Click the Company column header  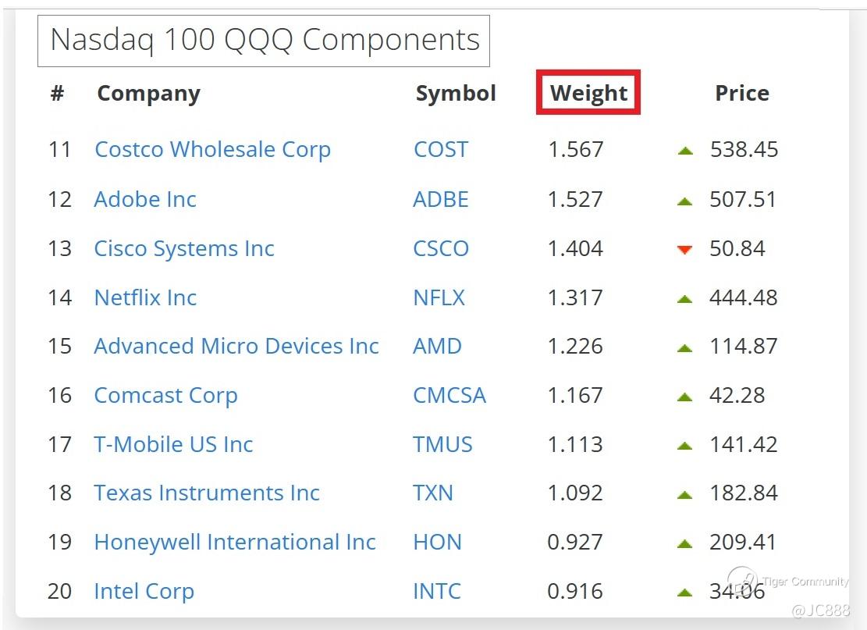148,93
